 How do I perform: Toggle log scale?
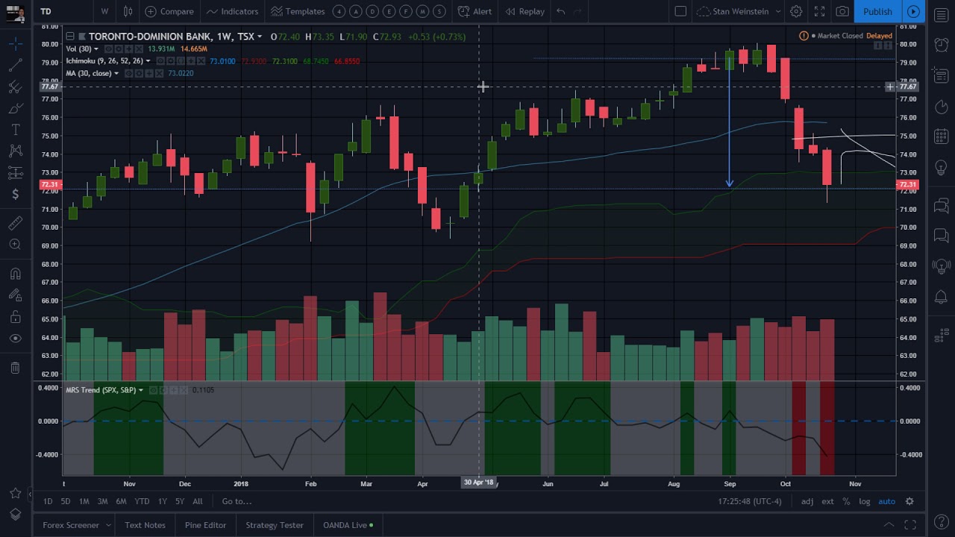(x=864, y=501)
